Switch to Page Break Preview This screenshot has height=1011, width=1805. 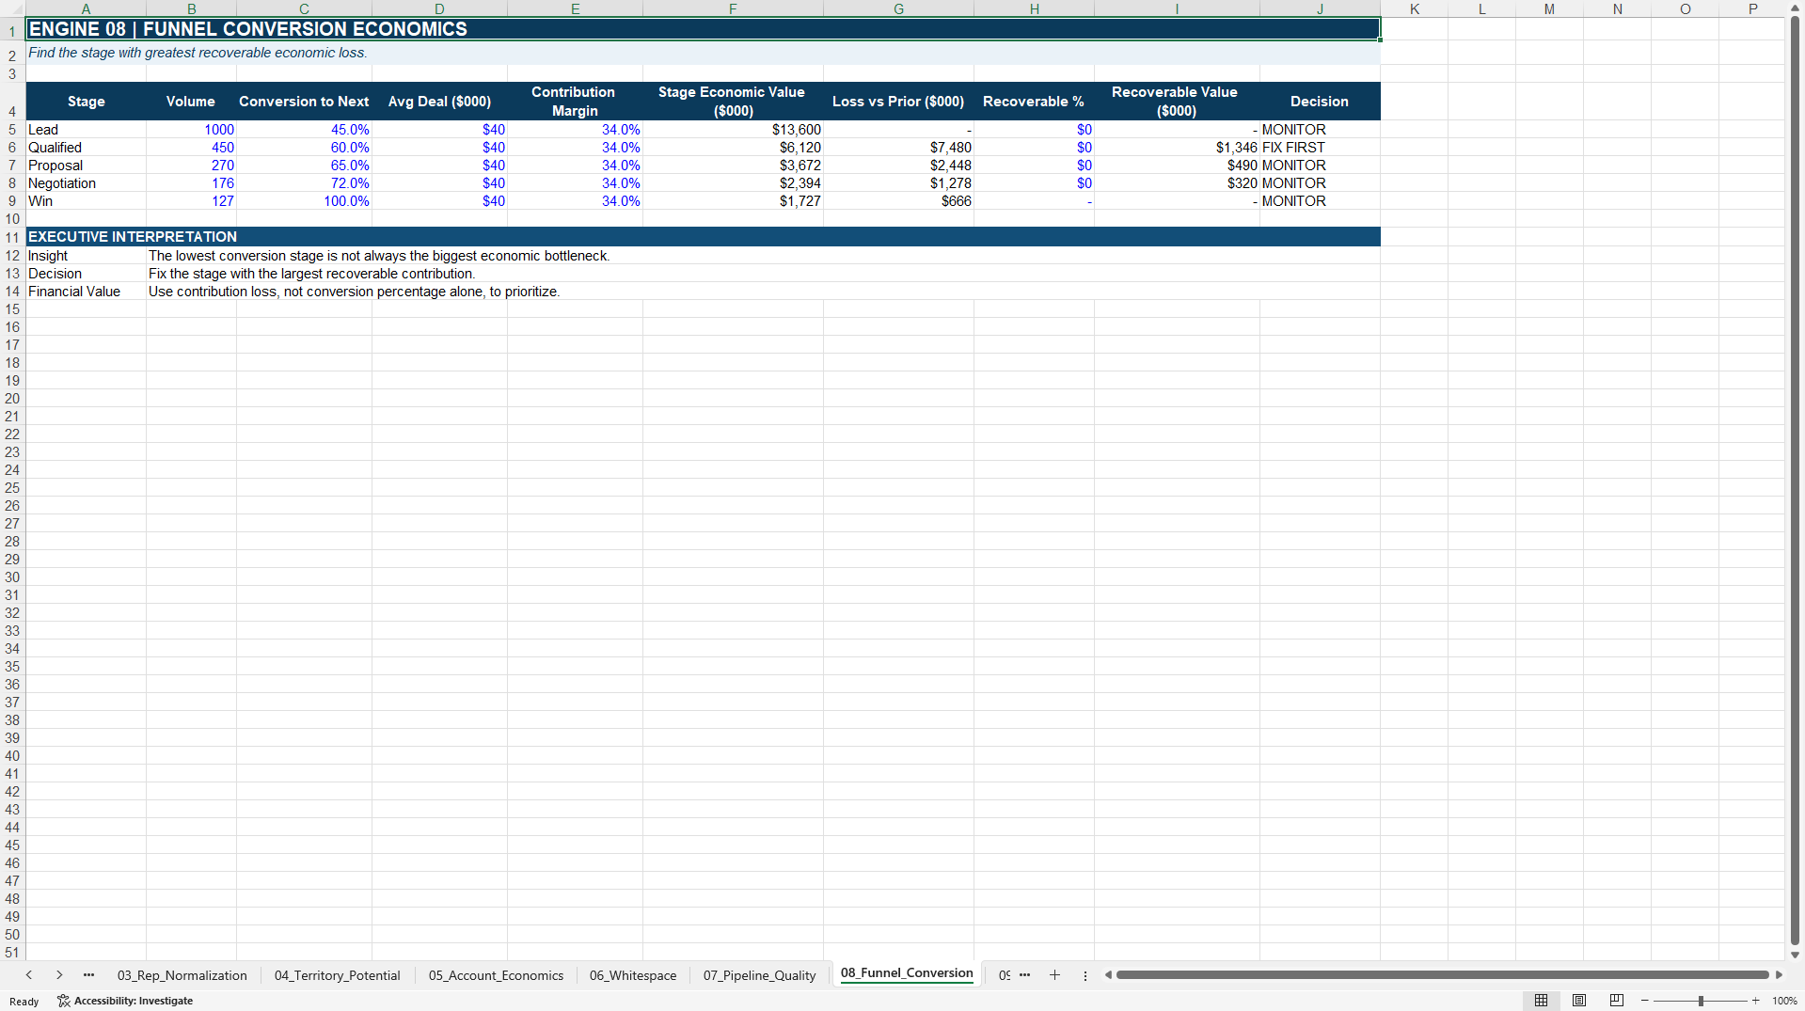pyautogui.click(x=1617, y=1001)
